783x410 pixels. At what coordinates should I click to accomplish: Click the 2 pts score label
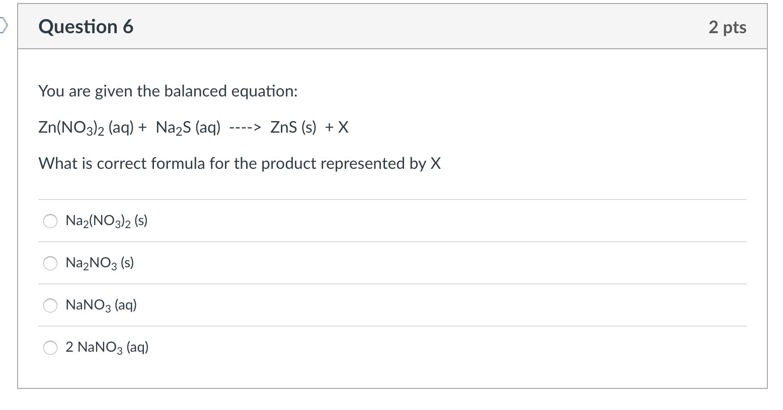click(x=727, y=27)
